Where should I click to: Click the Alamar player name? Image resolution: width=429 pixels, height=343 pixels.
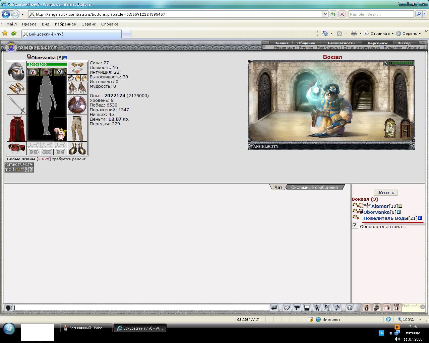point(380,206)
